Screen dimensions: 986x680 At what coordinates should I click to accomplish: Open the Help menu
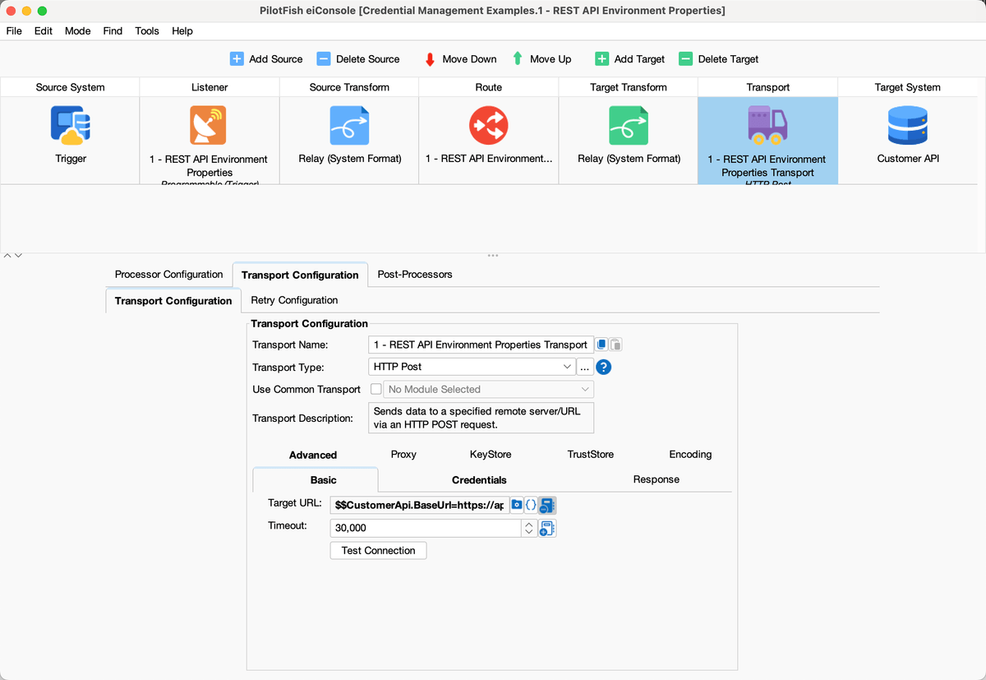pos(182,30)
